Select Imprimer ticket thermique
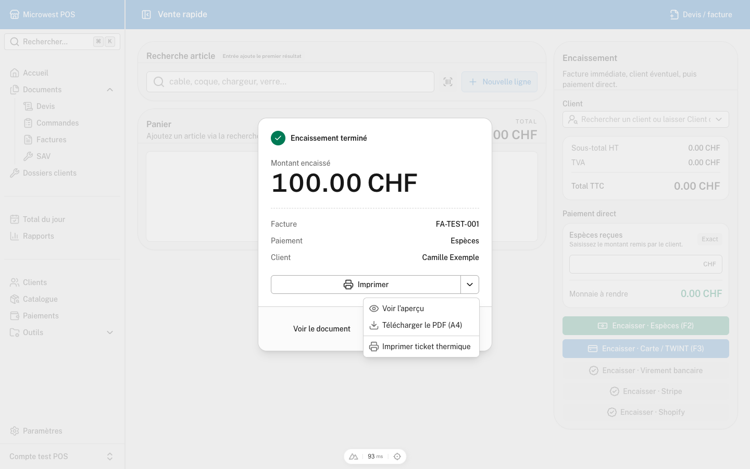Viewport: 750px width, 469px height. 421,347
